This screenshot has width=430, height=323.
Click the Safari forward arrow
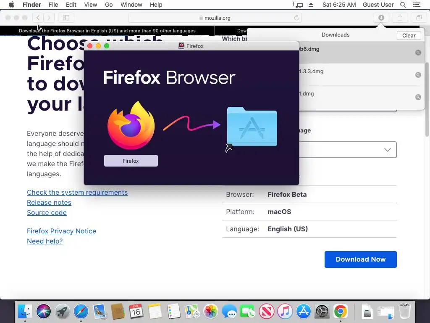(49, 18)
